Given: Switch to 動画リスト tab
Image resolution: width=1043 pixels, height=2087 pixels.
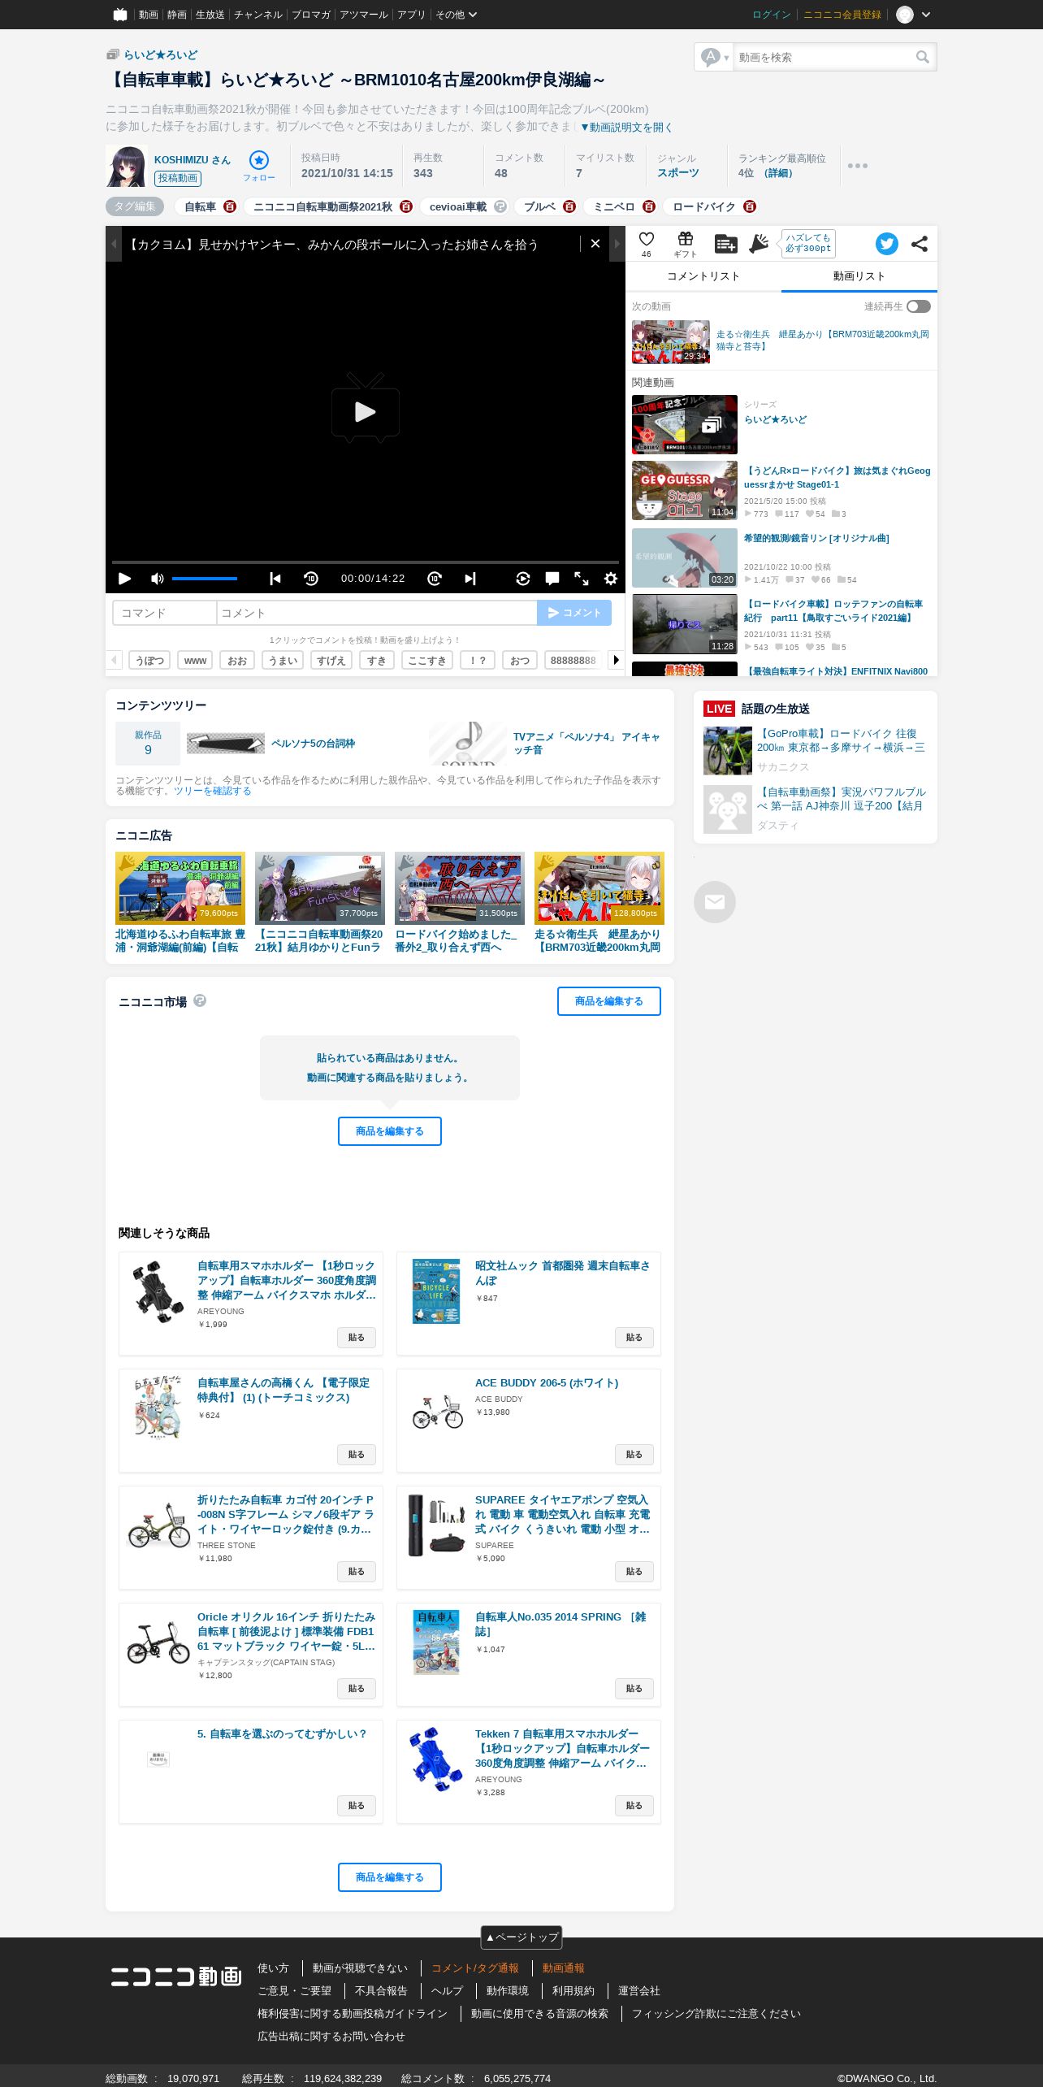Looking at the screenshot, I should pos(859,276).
